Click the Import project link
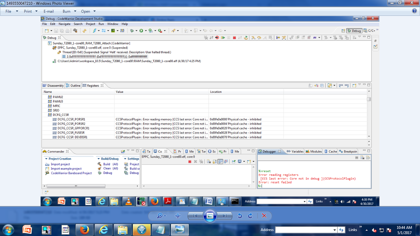420x236 pixels. 60,164
